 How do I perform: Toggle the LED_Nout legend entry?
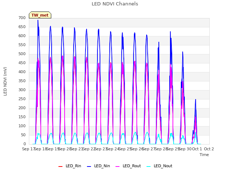pyautogui.click(x=160, y=166)
